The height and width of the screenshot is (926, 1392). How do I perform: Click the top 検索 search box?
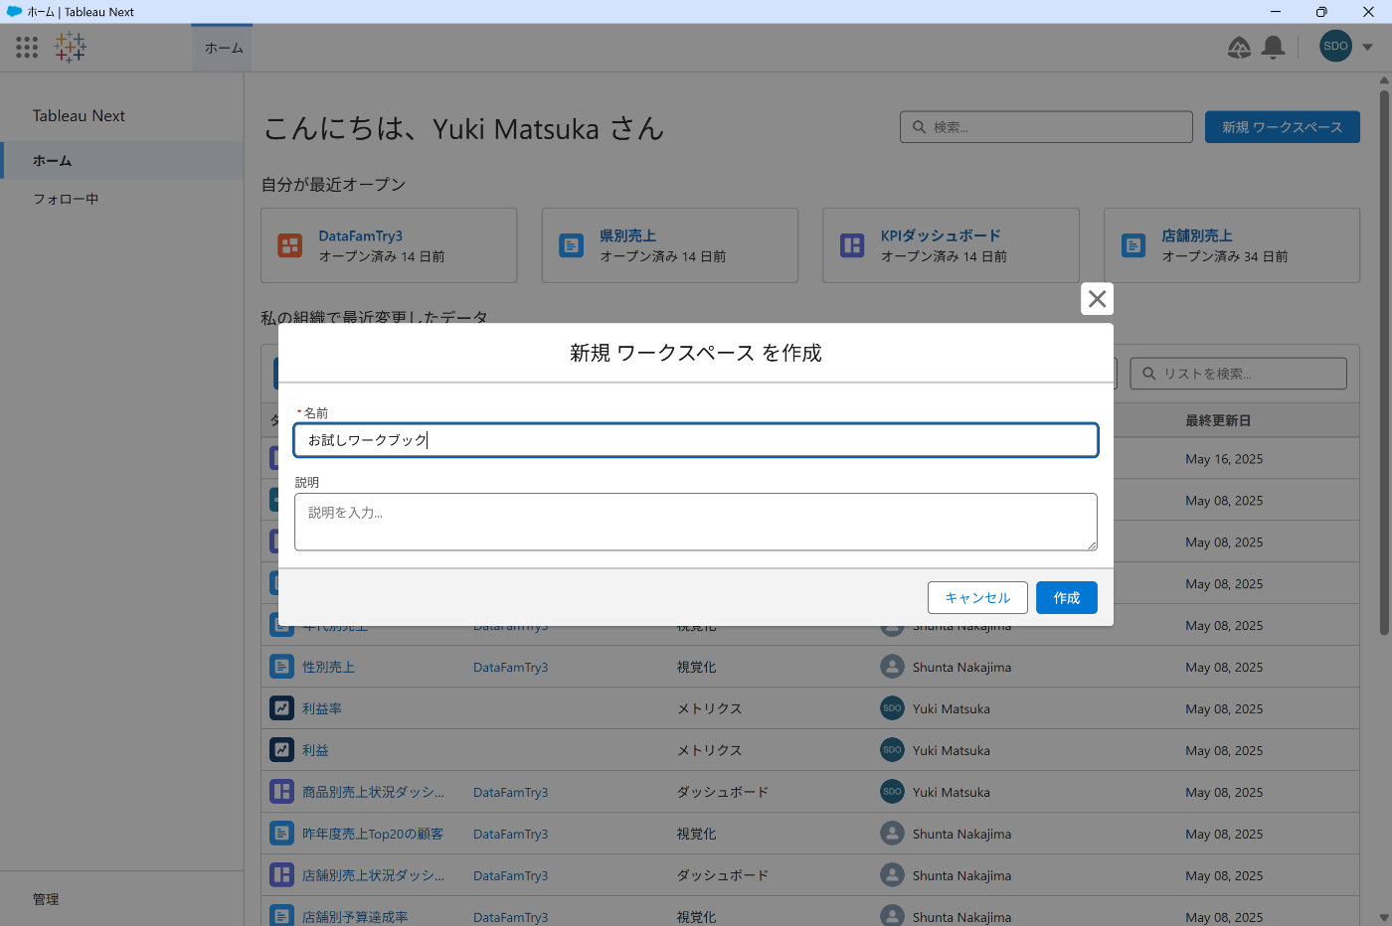click(x=1046, y=127)
